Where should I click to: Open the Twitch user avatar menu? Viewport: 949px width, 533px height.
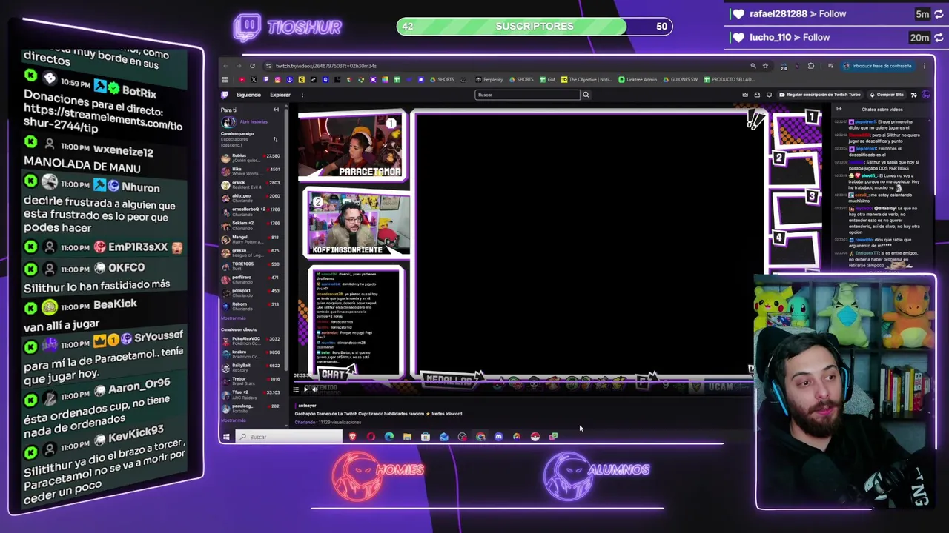[926, 95]
